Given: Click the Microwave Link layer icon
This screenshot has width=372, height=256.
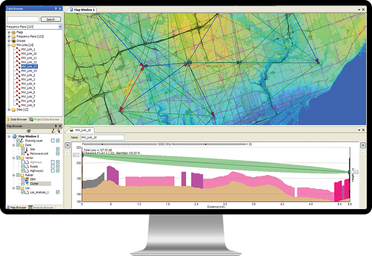Looking at the screenshot, I should coord(28,153).
